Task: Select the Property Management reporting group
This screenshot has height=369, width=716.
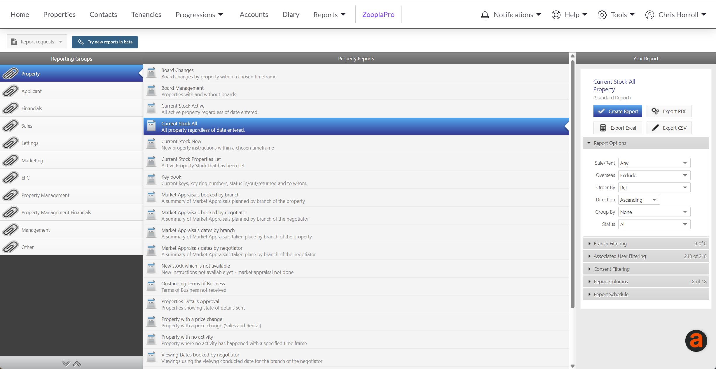Action: (71, 195)
